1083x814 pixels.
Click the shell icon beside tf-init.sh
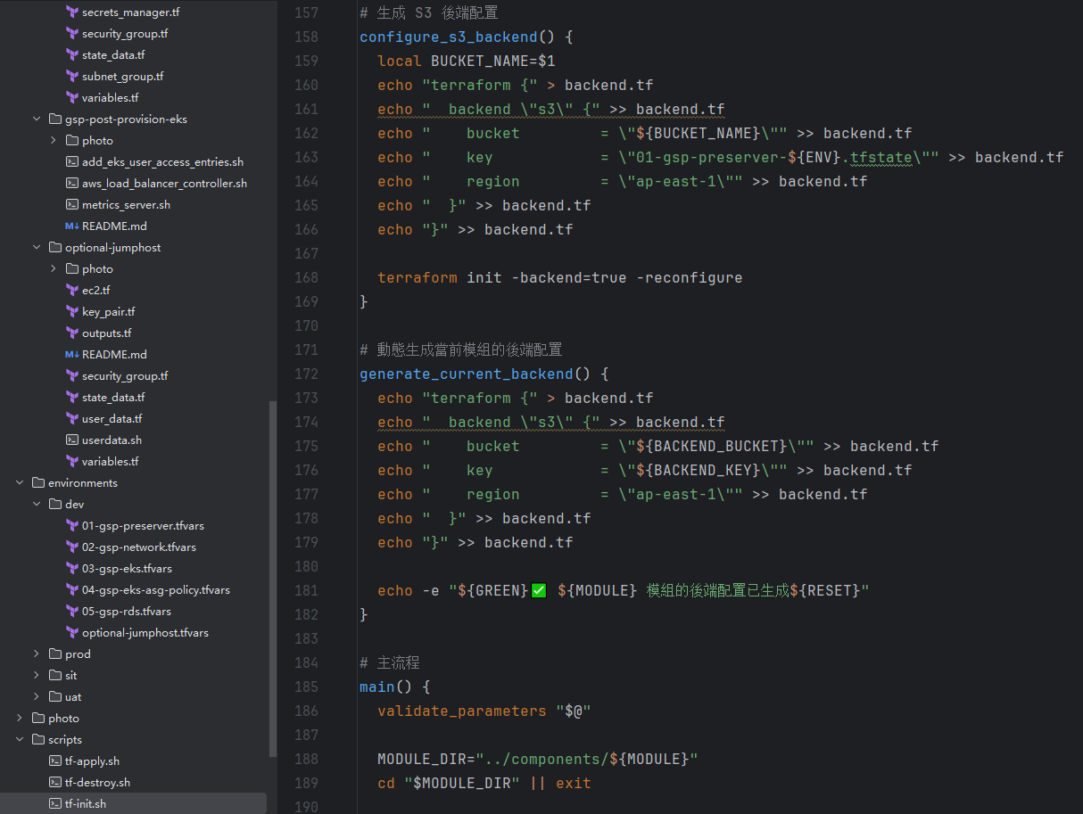coord(55,804)
